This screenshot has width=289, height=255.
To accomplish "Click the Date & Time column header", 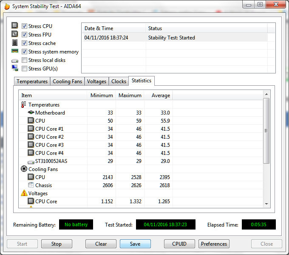I will [113, 28].
